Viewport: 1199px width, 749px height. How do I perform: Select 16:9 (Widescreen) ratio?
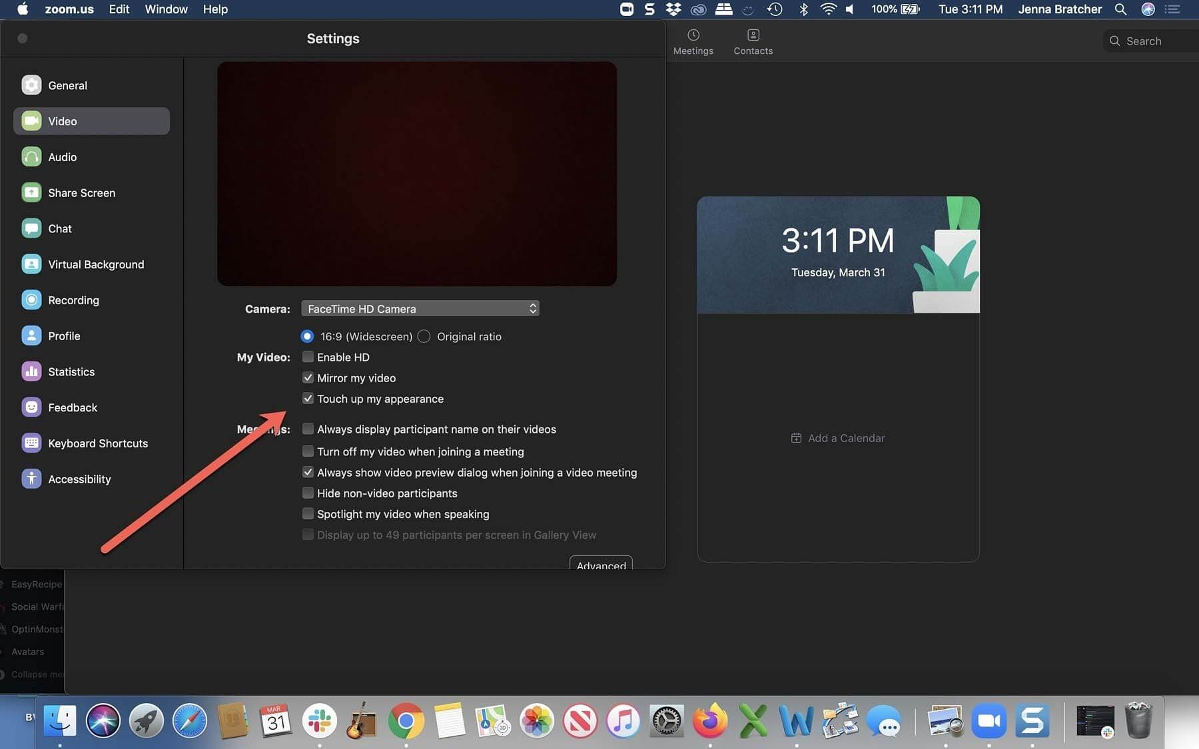pyautogui.click(x=307, y=336)
